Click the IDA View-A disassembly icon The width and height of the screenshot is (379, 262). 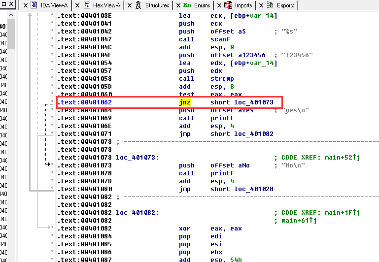[x=34, y=5]
